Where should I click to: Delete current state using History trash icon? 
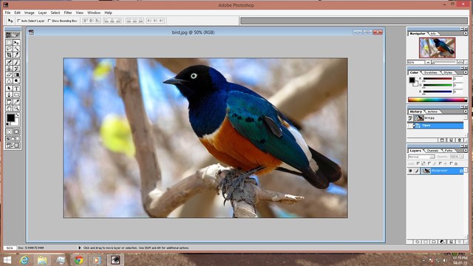pos(460,140)
